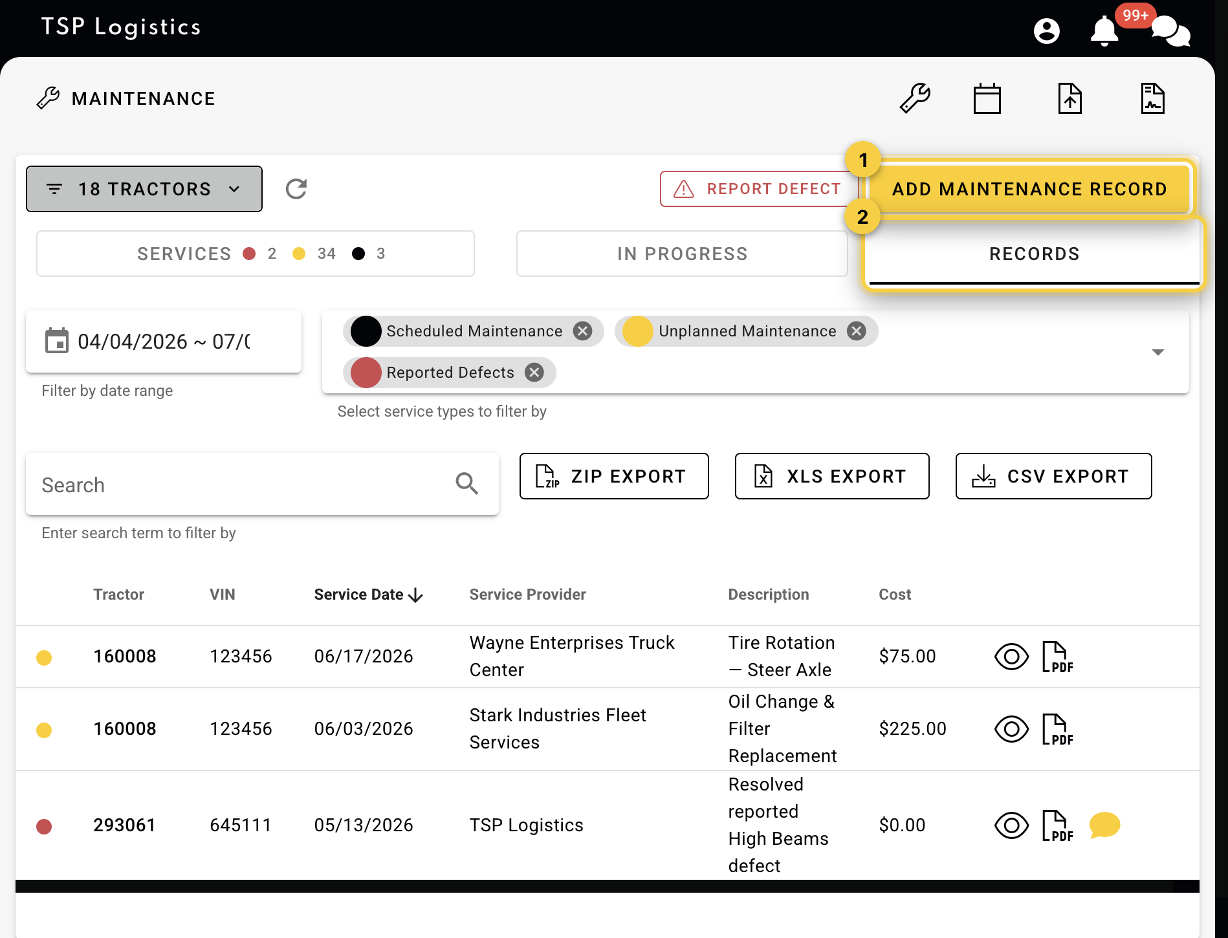
Task: Click the wrench maintenance icon in toolbar
Action: [x=915, y=98]
